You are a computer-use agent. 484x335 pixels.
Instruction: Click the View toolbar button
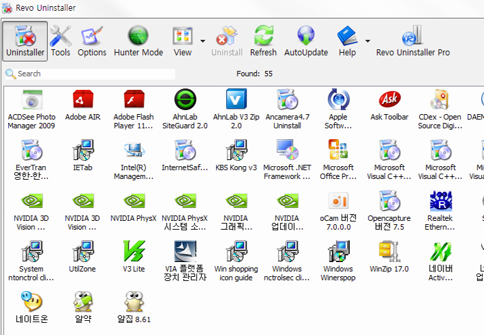coord(182,41)
